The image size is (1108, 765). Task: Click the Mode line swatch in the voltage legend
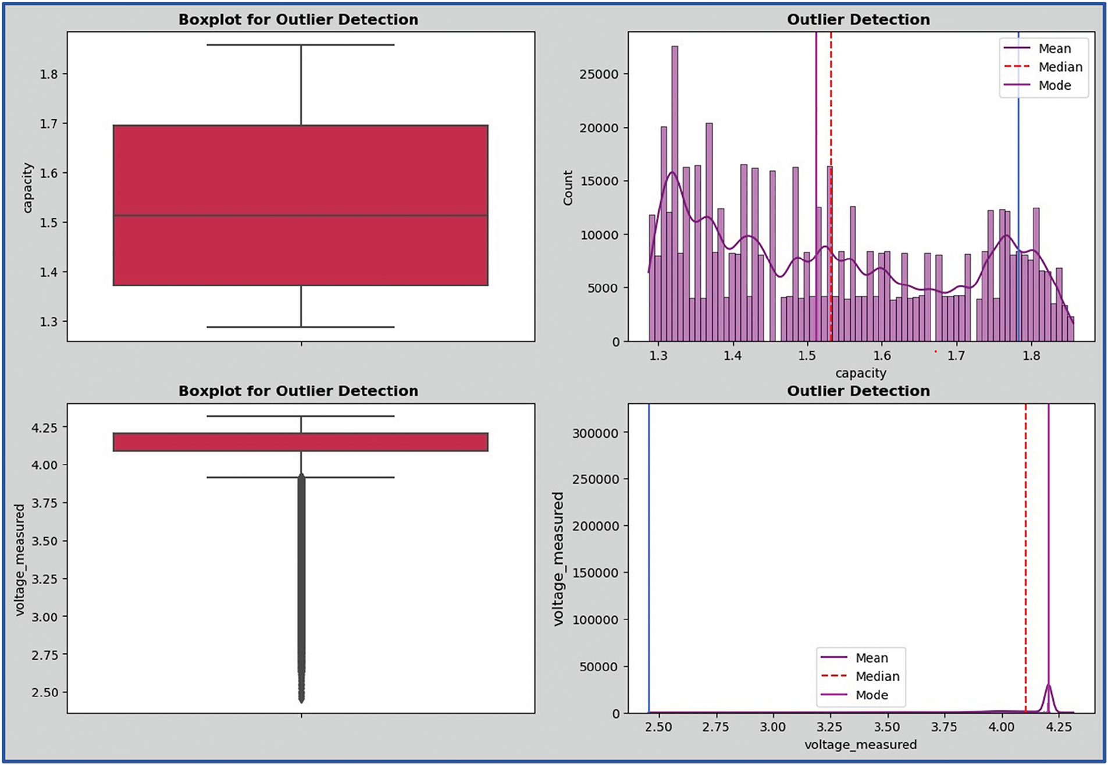[833, 695]
